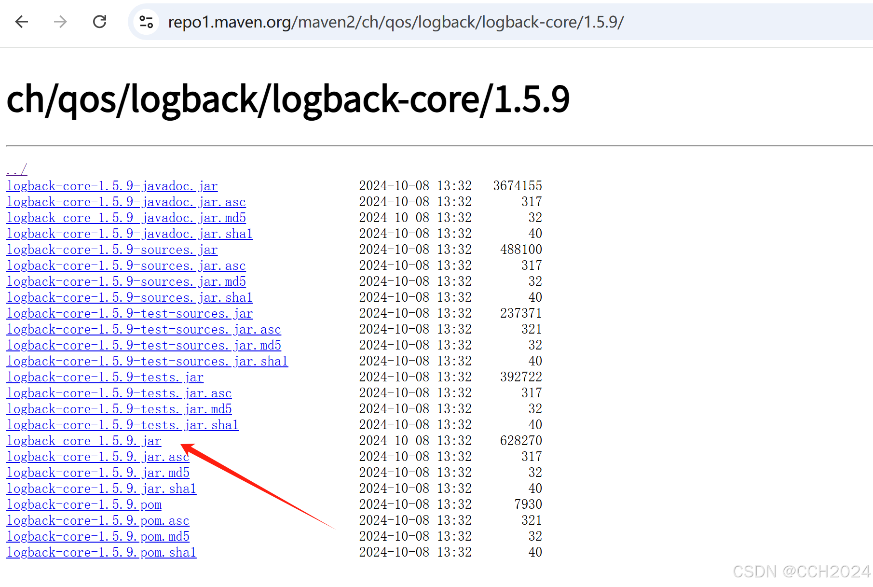Open logback-core-1.5.9-test-sources.jar.sha1 link

pos(147,361)
